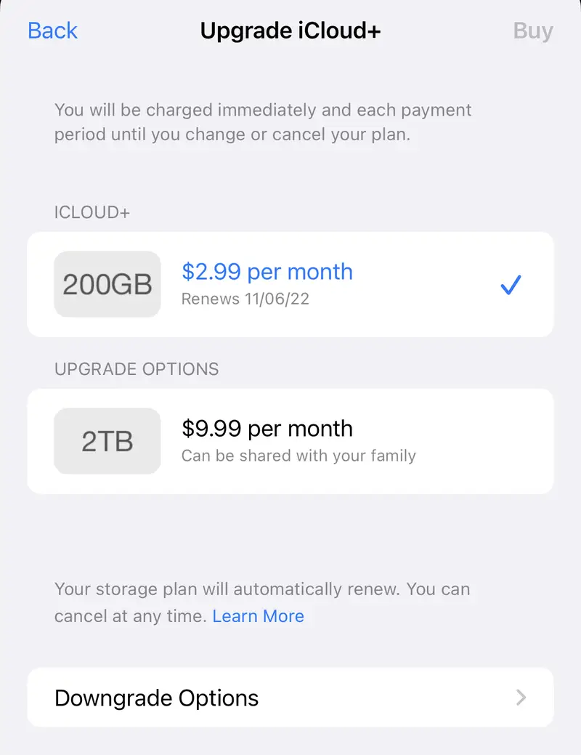
Task: Select the $2.99 per month plan
Action: pos(267,272)
